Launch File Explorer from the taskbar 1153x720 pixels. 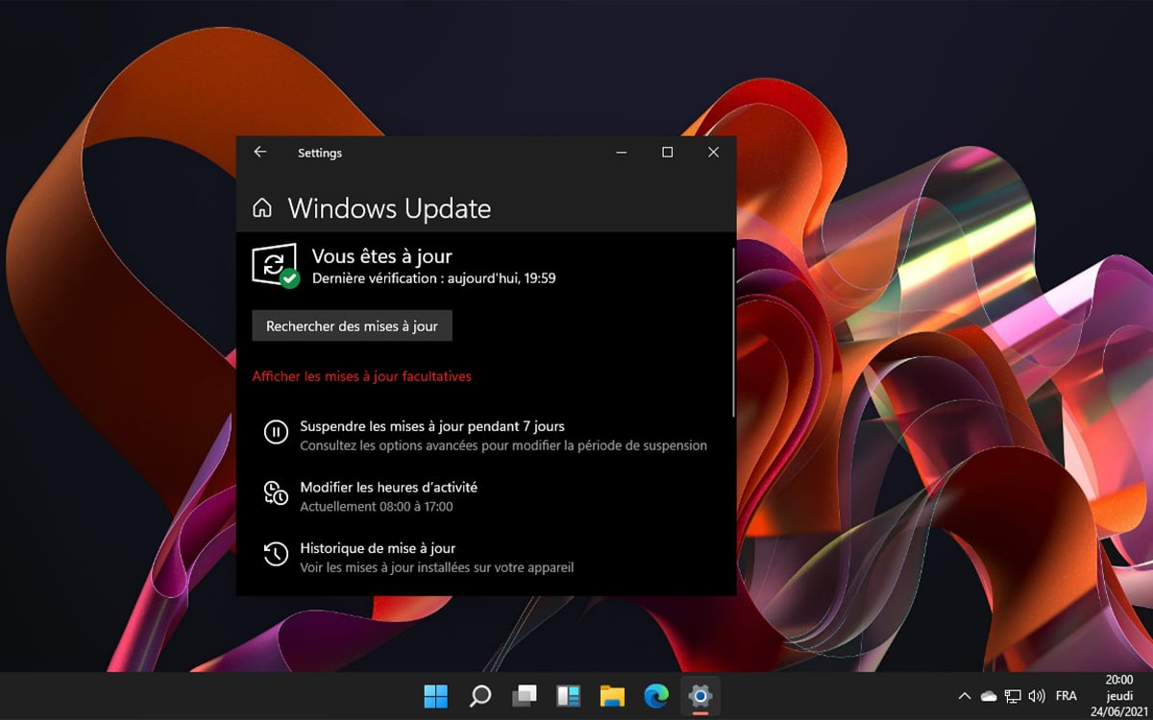pyautogui.click(x=612, y=696)
